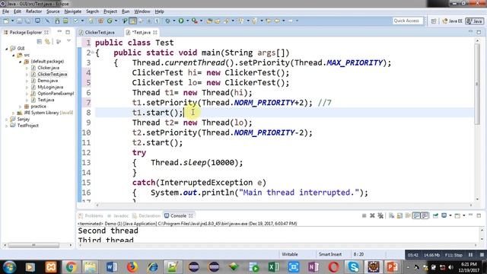Click the Open Type toolbar icon
This screenshot has width=487, height=274.
(x=209, y=21)
